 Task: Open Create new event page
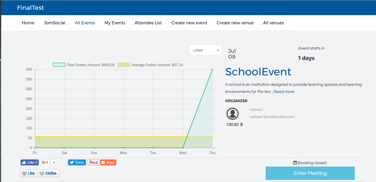tap(189, 23)
